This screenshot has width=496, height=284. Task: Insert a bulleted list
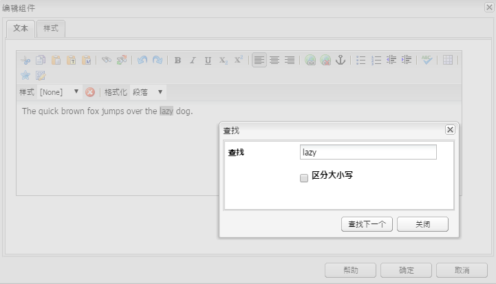click(x=360, y=60)
